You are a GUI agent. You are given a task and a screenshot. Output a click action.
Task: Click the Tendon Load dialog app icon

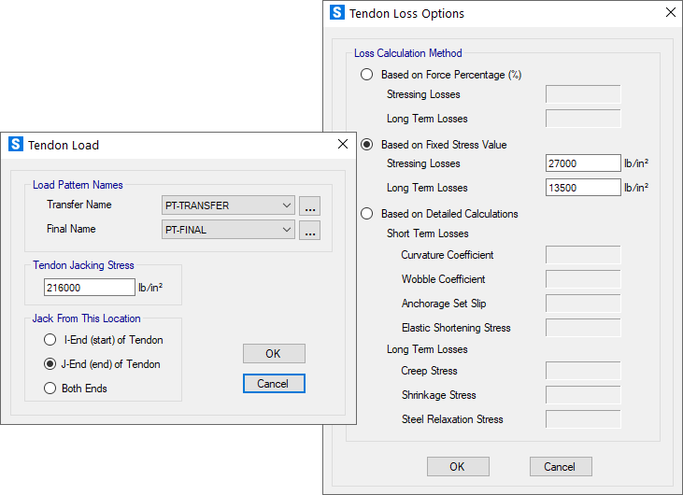16,145
